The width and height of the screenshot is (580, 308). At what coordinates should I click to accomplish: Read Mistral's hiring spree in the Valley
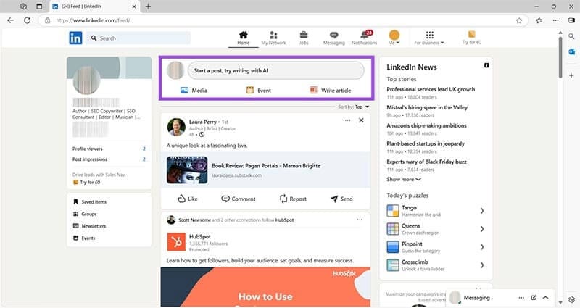(427, 107)
